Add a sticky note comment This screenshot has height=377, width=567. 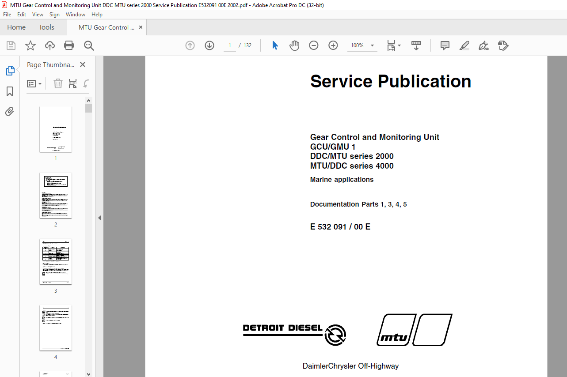pyautogui.click(x=445, y=45)
